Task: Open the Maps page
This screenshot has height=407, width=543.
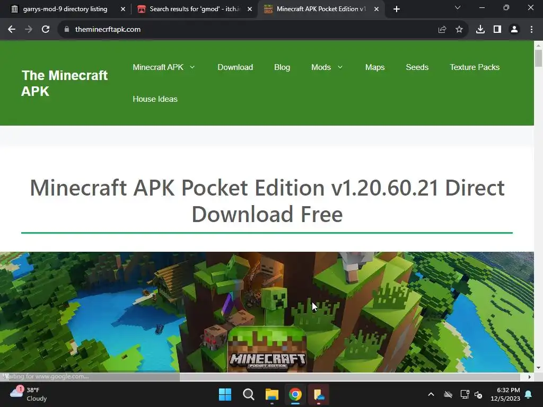Action: [375, 67]
